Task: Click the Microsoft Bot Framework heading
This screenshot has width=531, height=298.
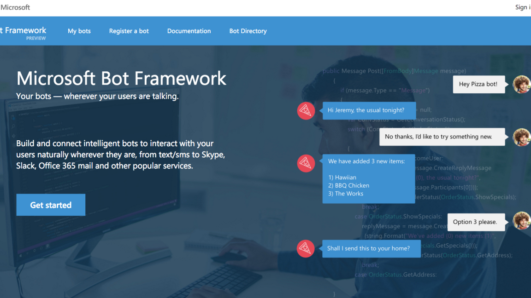Action: [x=121, y=78]
